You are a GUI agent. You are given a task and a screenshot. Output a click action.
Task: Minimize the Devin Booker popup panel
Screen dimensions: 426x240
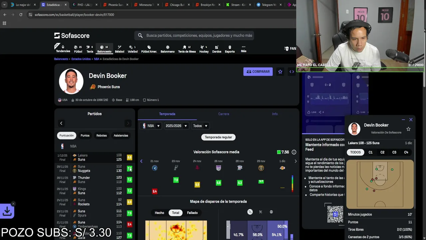403,120
